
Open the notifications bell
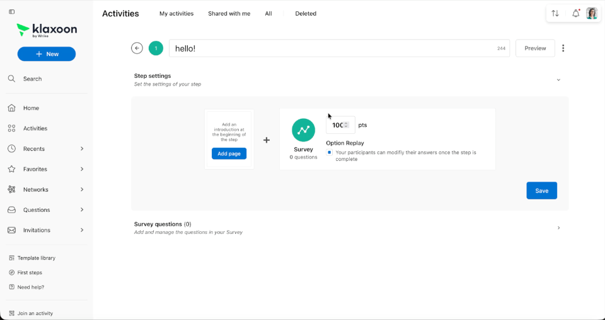pyautogui.click(x=576, y=13)
